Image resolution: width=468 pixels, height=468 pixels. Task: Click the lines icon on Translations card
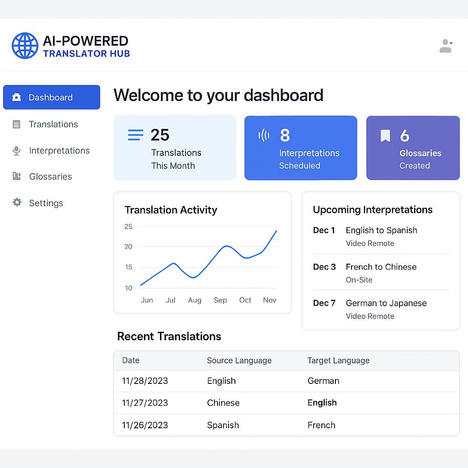point(135,135)
